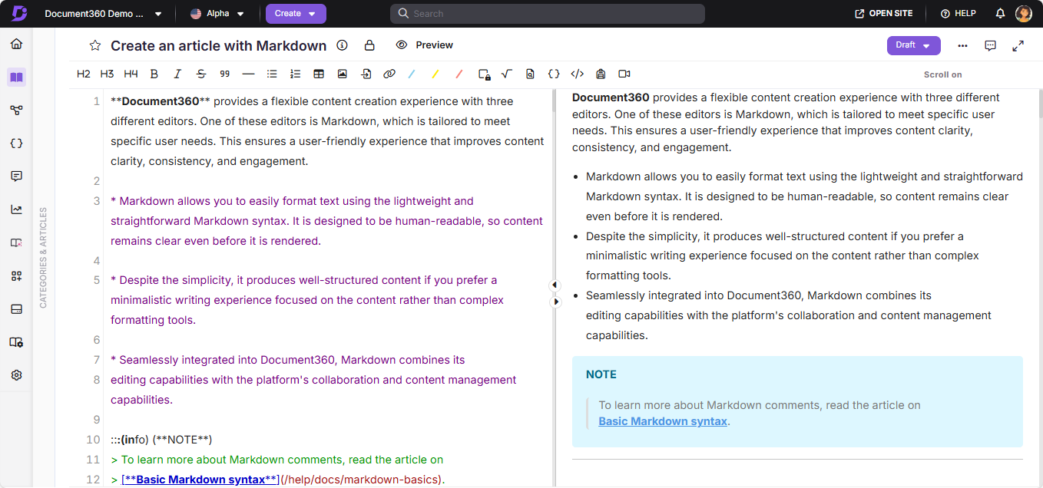The image size is (1043, 488).
Task: Add a video with the camera icon
Action: point(624,73)
